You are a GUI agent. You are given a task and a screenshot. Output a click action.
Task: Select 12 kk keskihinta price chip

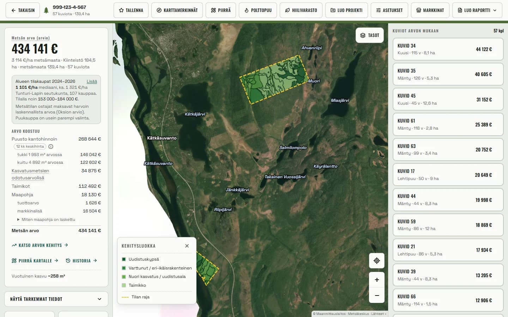tap(30, 147)
